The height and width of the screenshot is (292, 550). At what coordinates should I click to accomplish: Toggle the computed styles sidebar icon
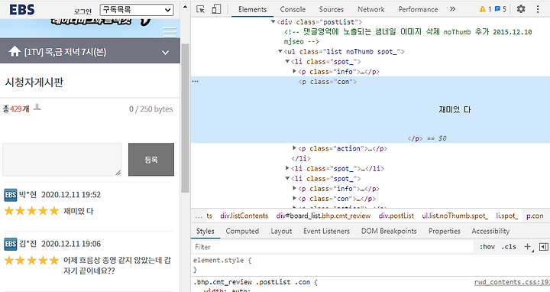(x=543, y=247)
